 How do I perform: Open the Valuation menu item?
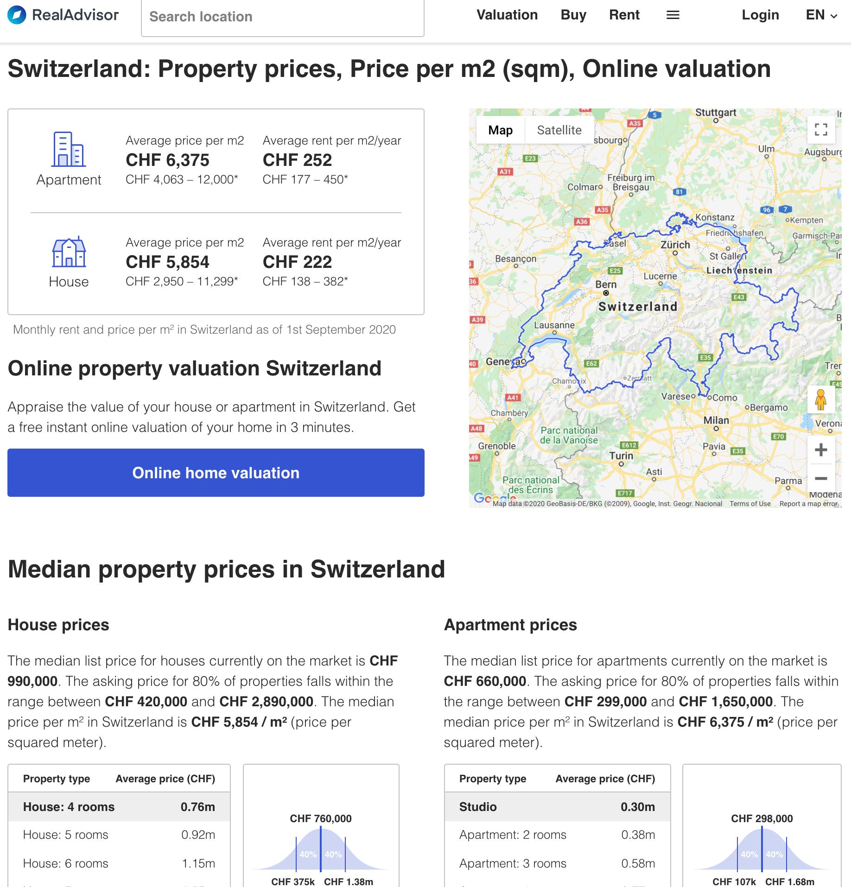point(507,15)
